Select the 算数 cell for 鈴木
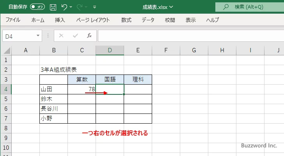This screenshot has width=284, height=156. (x=82, y=99)
